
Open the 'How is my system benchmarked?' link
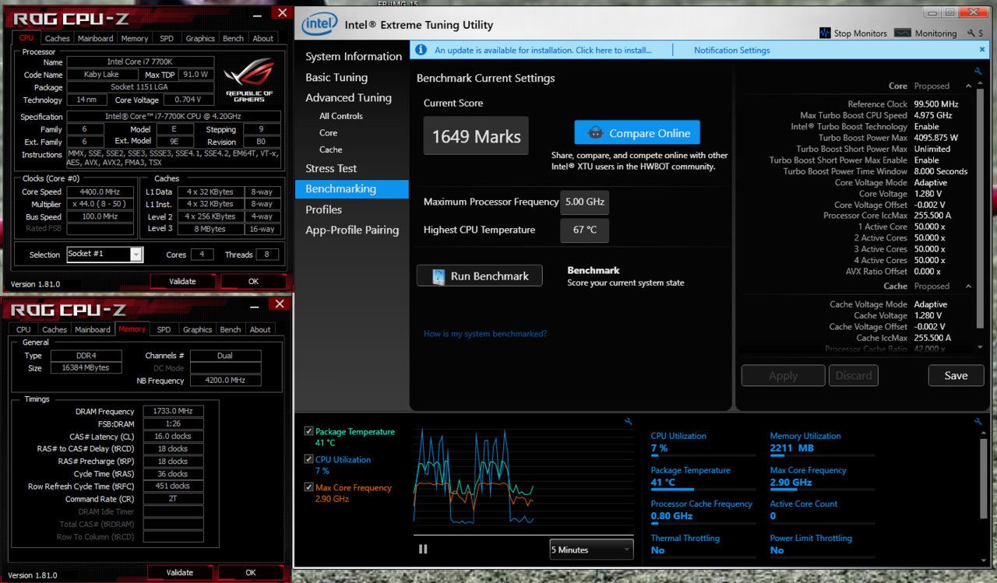(485, 334)
